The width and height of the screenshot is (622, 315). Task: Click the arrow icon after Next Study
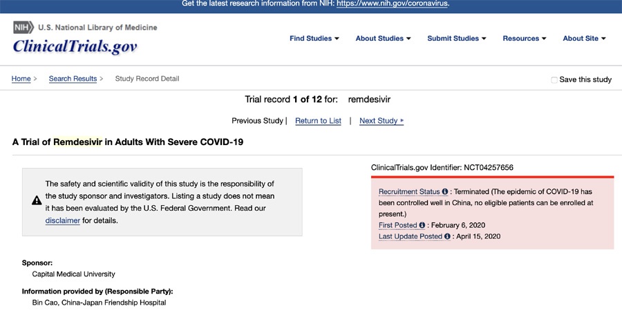point(402,121)
